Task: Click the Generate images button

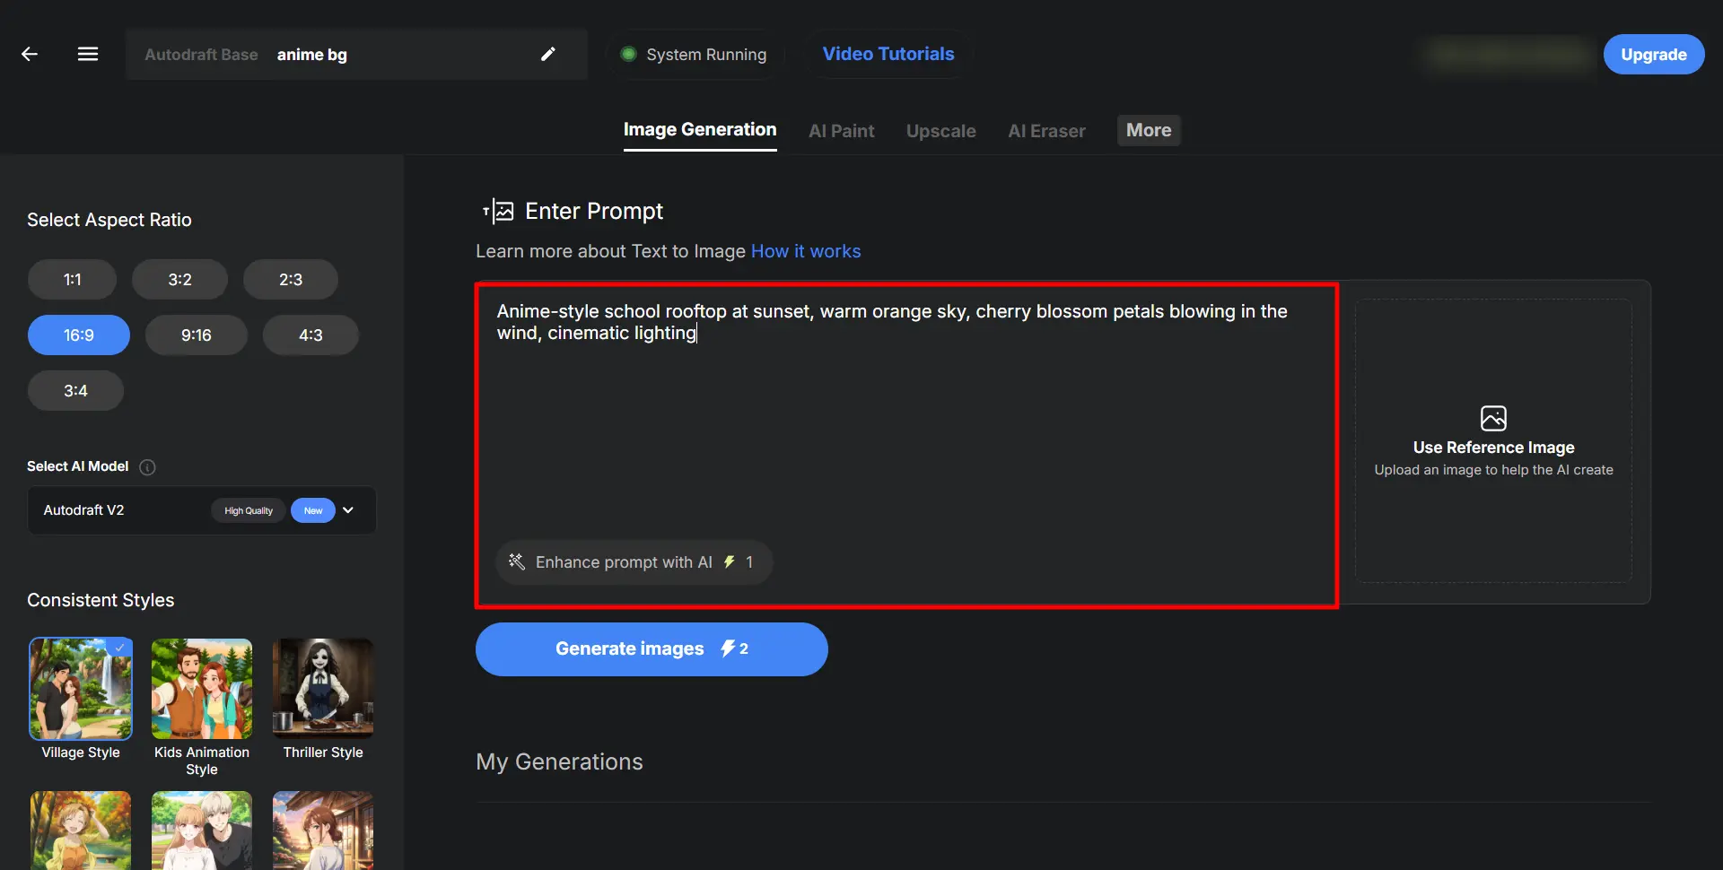Action: (652, 649)
